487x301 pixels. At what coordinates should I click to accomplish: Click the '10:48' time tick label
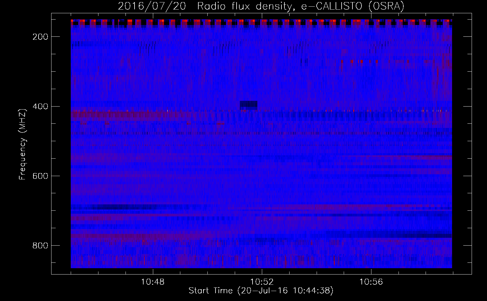coord(153,282)
